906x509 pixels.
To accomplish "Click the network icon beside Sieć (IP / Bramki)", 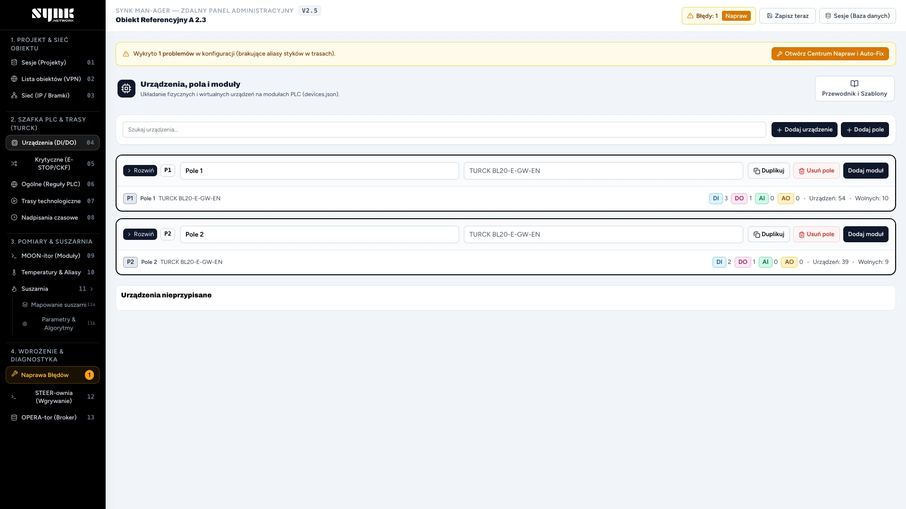I will coord(14,96).
